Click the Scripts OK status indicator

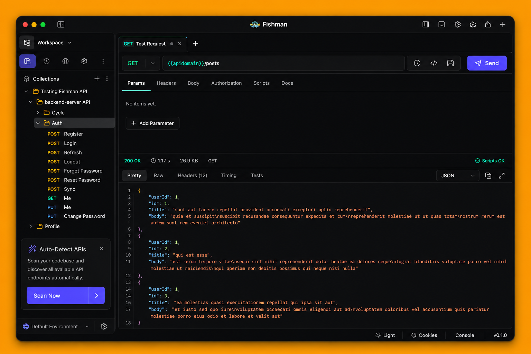pos(490,161)
